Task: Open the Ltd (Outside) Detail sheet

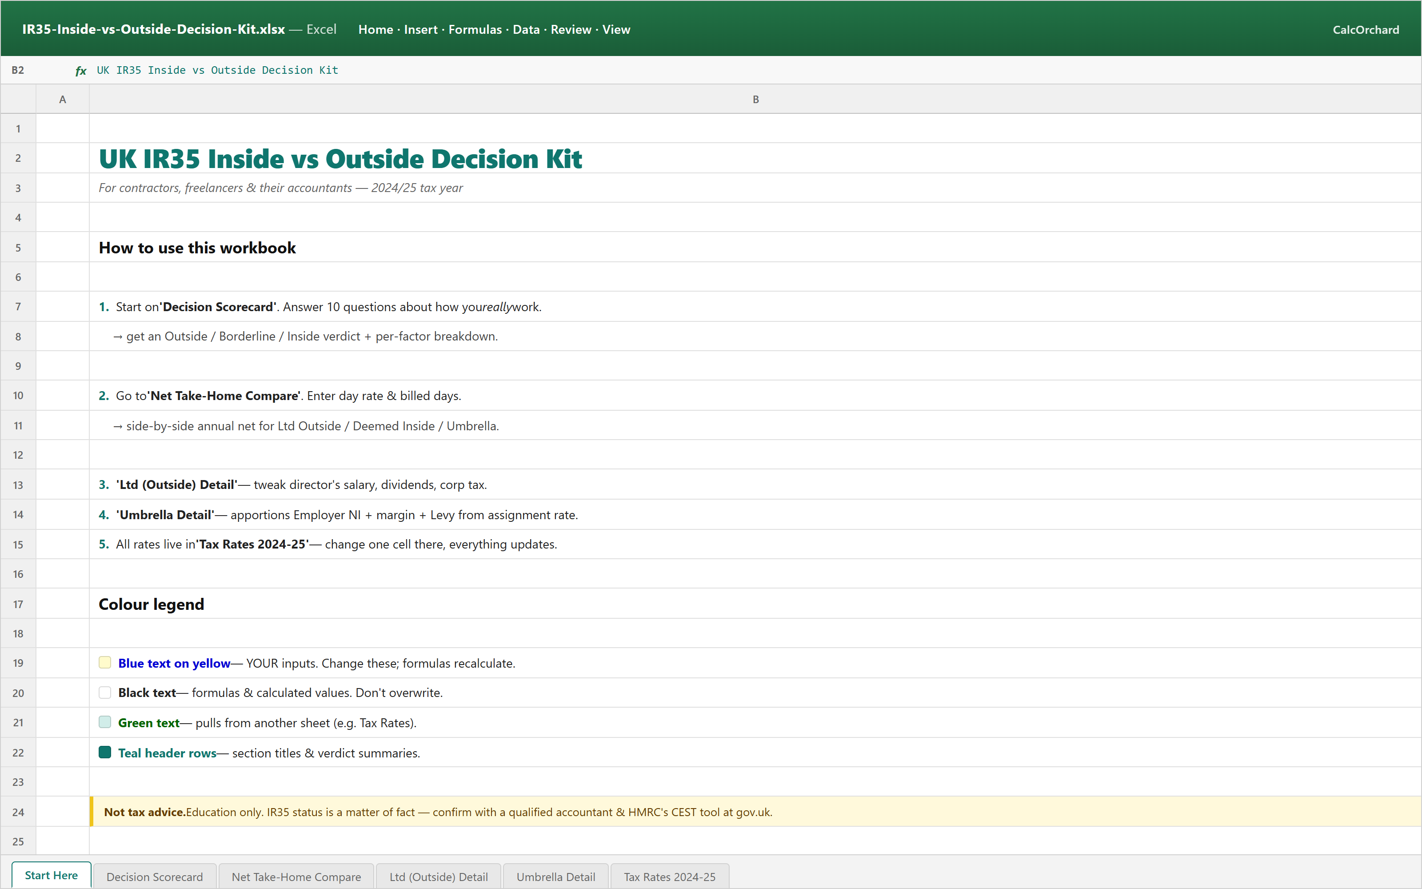Action: click(438, 877)
